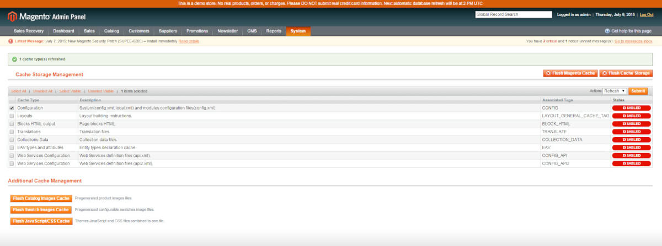Screen dimensions: 662x246
Task: Click the Select All link
Action: point(19,91)
